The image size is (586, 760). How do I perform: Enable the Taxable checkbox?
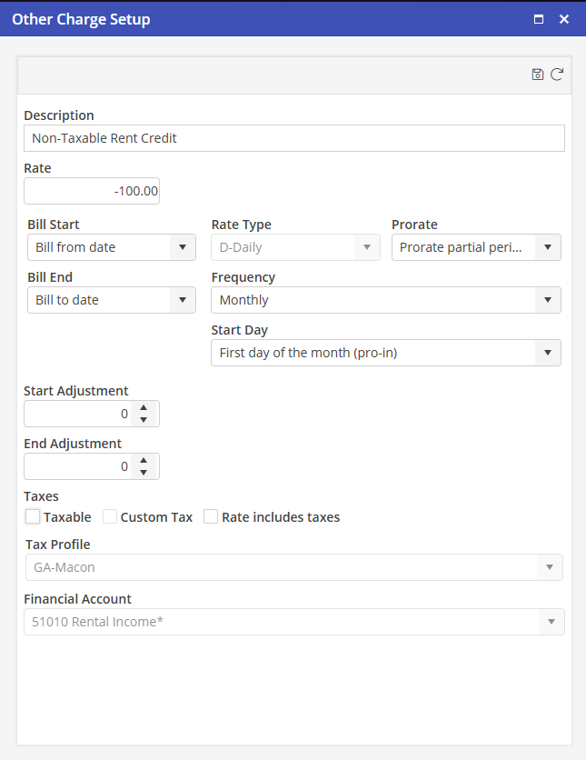click(x=34, y=517)
